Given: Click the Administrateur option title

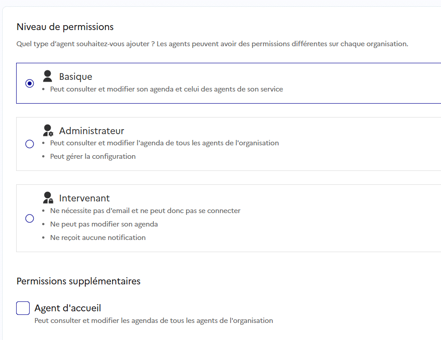Looking at the screenshot, I should coord(92,131).
